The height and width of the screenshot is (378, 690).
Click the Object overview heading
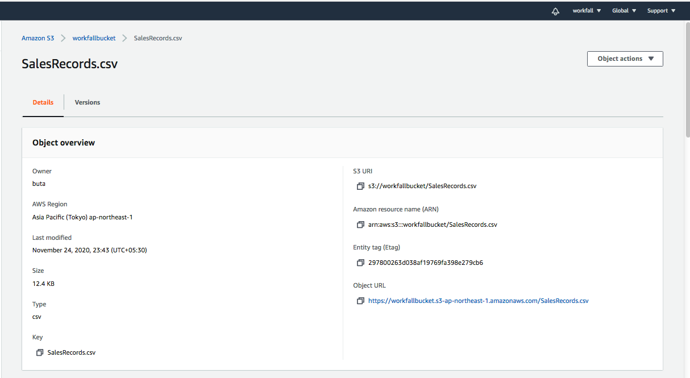64,143
